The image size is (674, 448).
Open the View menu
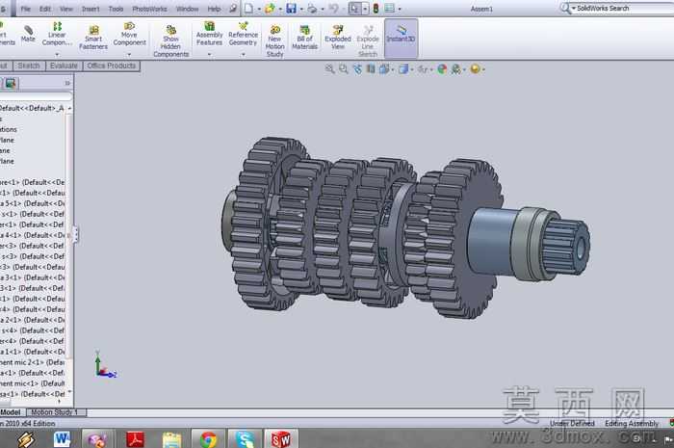[x=66, y=9]
